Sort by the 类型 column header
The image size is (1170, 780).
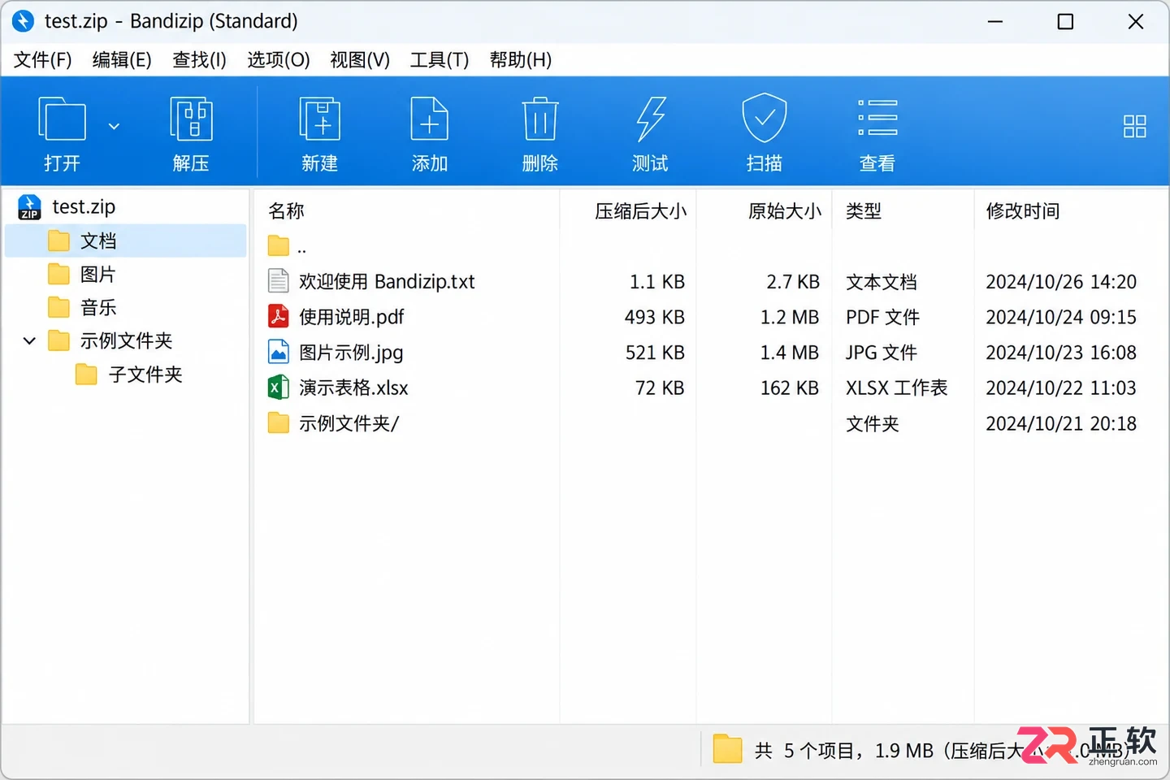(863, 211)
